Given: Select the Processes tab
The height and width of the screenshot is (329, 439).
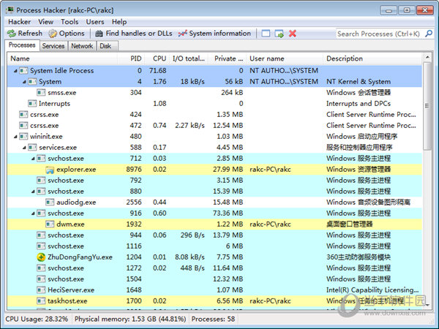Looking at the screenshot, I should coord(22,45).
